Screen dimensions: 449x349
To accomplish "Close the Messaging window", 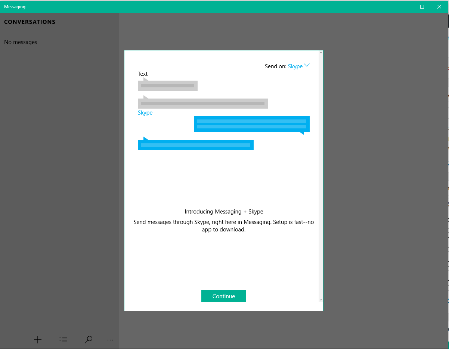I will point(439,6).
